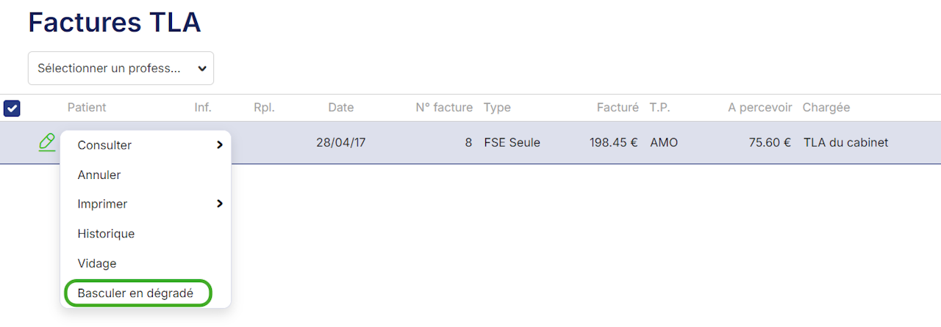Sort by the Date column header
Image resolution: width=941 pixels, height=327 pixels.
point(340,108)
